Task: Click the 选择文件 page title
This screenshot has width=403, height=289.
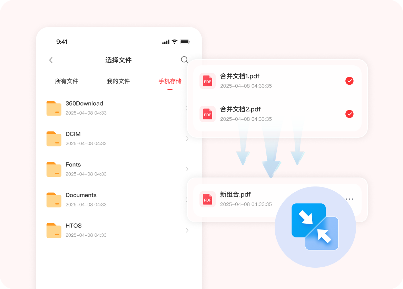Action: pyautogui.click(x=118, y=60)
